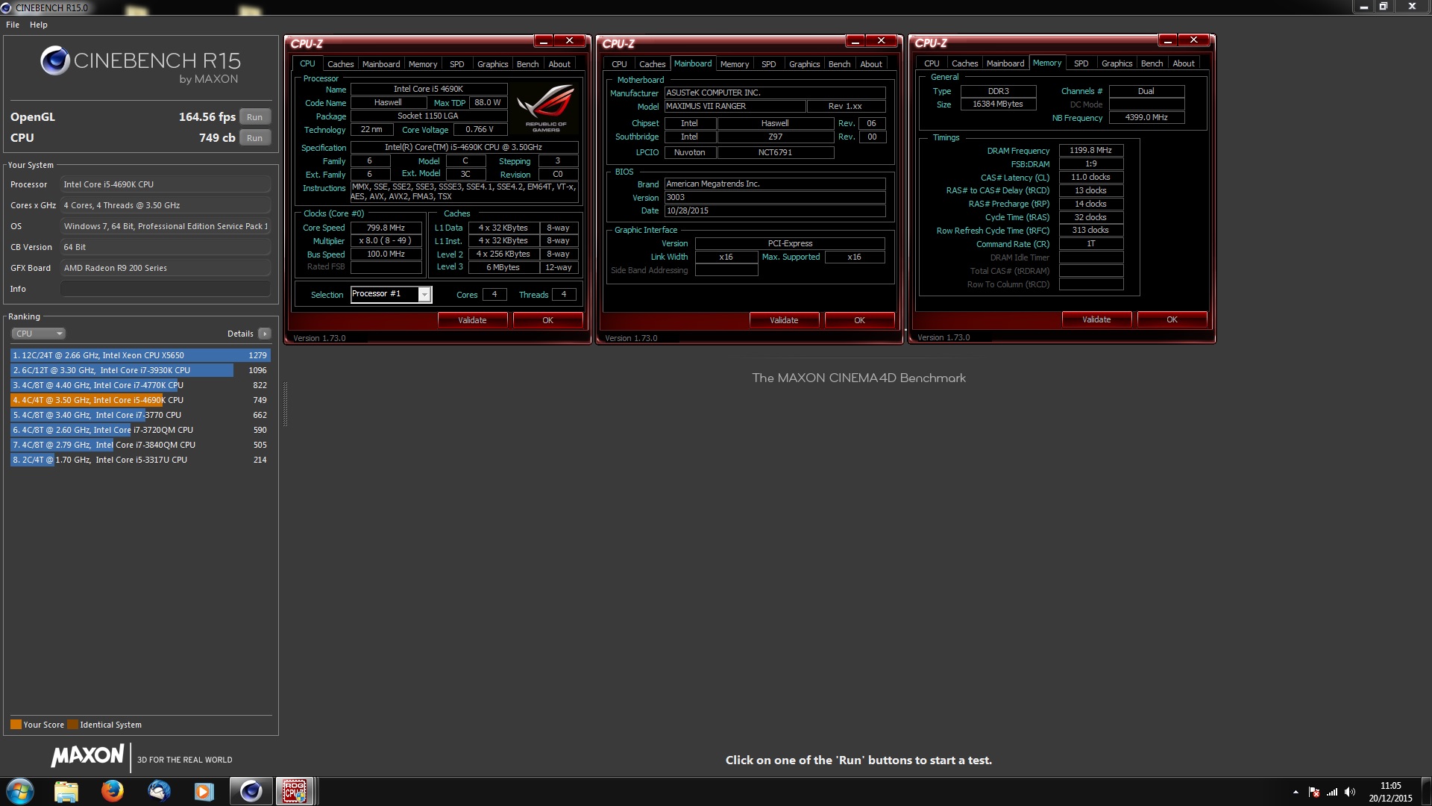Click the Your Score orange legend swatch
The image size is (1432, 806).
coord(16,724)
